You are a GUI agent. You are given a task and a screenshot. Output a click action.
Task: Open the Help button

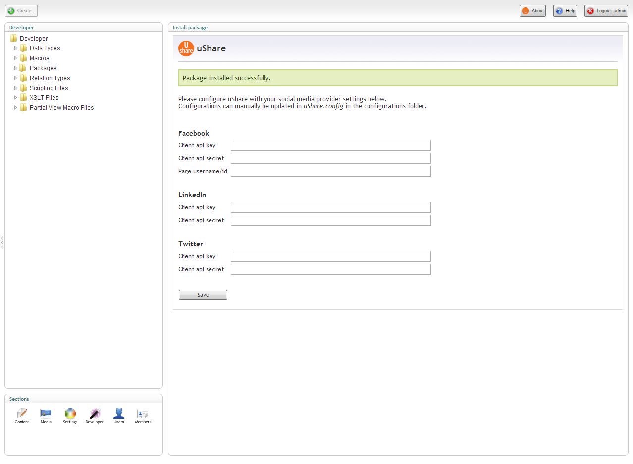click(565, 11)
